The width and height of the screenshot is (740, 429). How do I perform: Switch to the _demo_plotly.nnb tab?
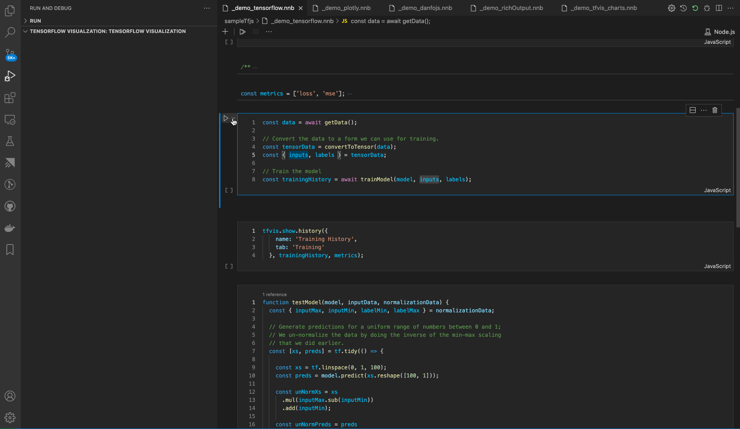(x=346, y=8)
